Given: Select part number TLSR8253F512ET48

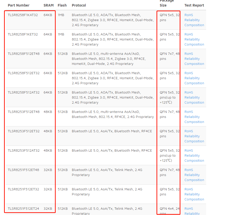Looking at the screenshot, I should (24, 112).
